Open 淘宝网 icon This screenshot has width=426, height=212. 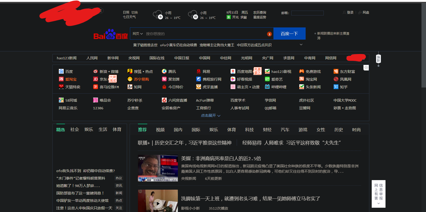click(302, 79)
